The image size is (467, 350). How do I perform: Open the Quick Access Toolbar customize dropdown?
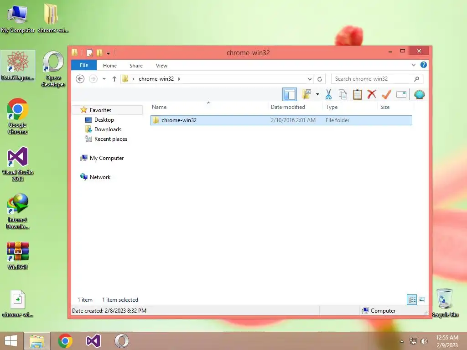click(109, 53)
